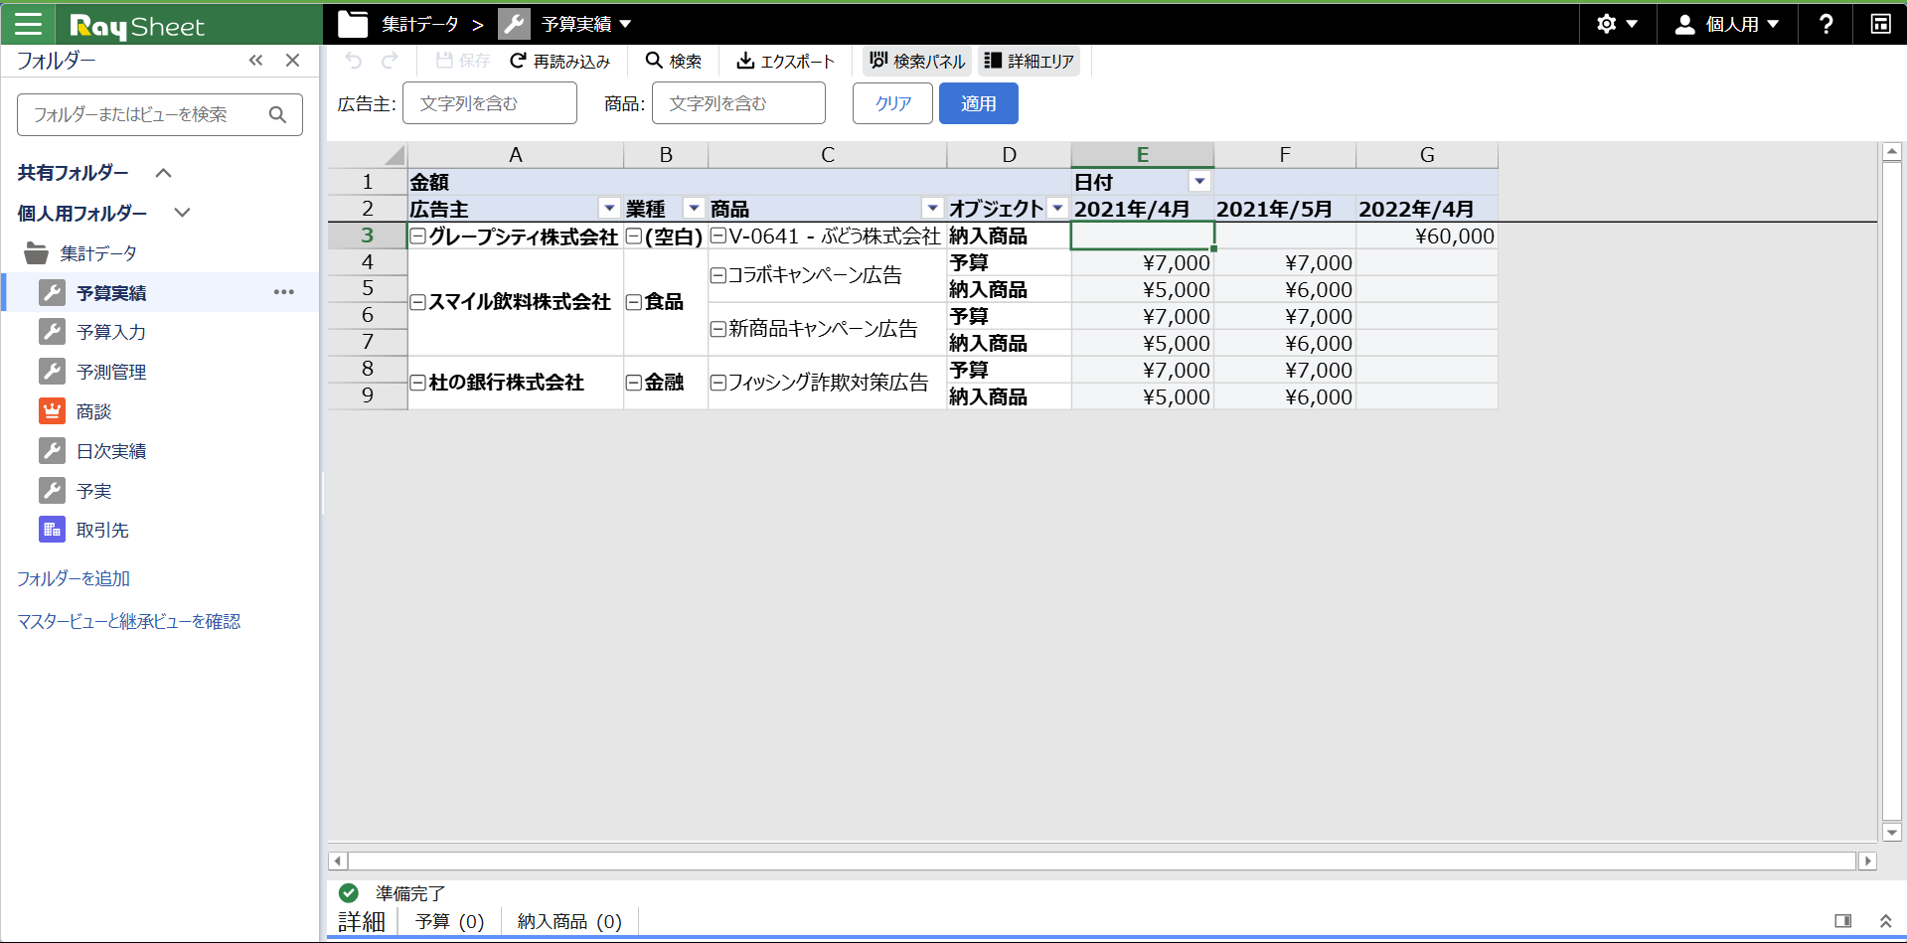Screen dimensions: 1907x943
Task: Collapse the 共有フォルダー section
Action: [x=164, y=173]
